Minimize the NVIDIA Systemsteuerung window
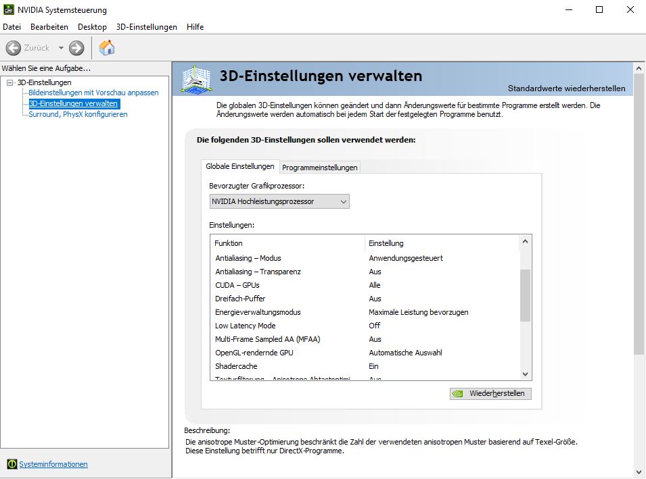The width and height of the screenshot is (646, 479). click(569, 9)
